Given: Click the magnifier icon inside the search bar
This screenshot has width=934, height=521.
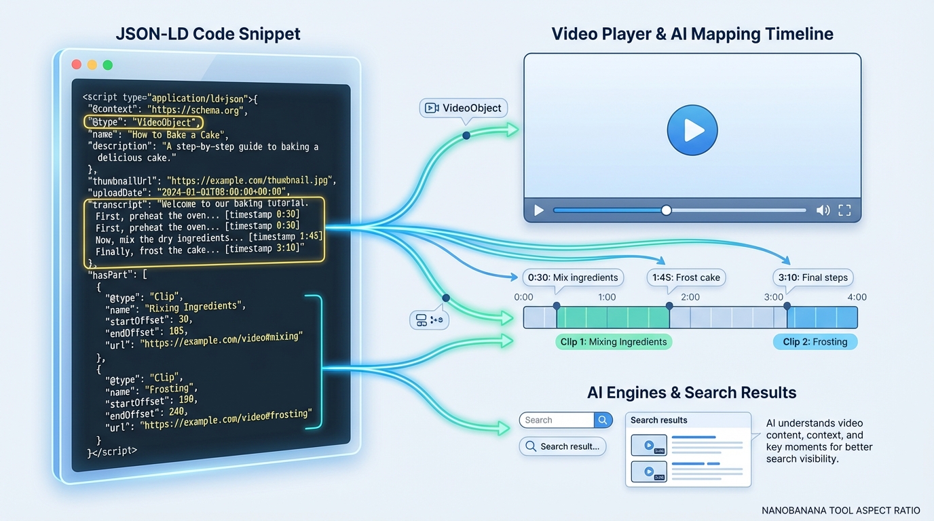Looking at the screenshot, I should [x=603, y=420].
